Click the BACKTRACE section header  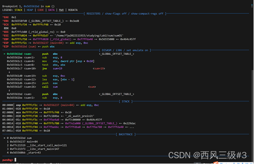(x=125, y=135)
